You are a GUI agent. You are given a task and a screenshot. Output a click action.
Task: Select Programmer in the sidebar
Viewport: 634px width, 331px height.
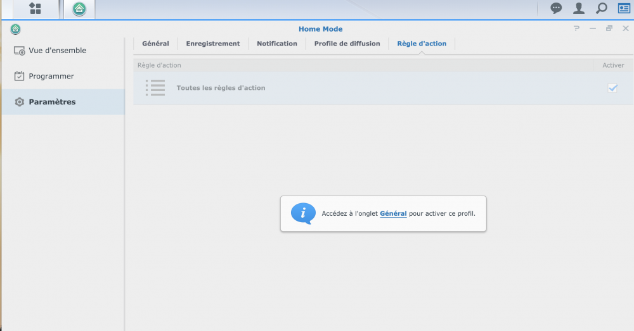(x=51, y=77)
